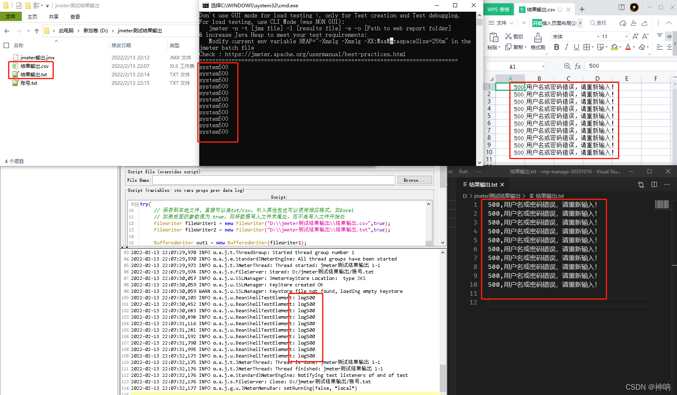Click the fx insert function icon
Image resolution: width=677 pixels, height=395 pixels.
578,66
